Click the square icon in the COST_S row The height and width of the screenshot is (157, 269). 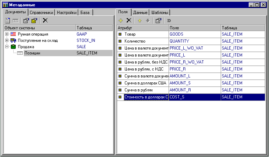(120, 97)
